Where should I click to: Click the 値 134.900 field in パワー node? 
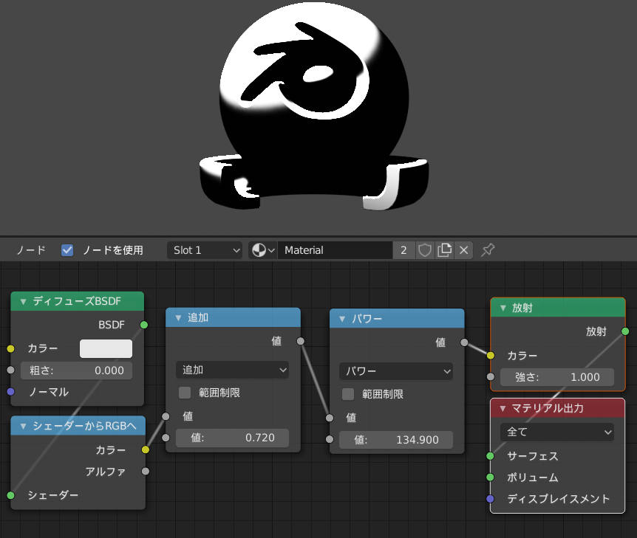[396, 439]
